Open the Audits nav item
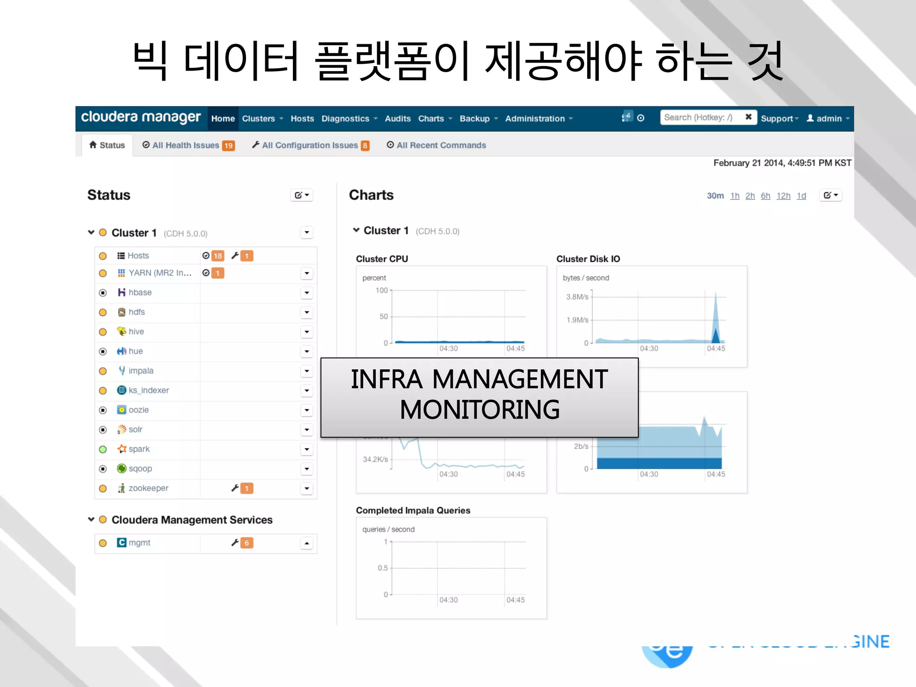 398,119
